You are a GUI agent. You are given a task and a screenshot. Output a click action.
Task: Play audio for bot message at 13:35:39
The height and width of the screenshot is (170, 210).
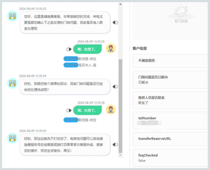tap(115, 87)
